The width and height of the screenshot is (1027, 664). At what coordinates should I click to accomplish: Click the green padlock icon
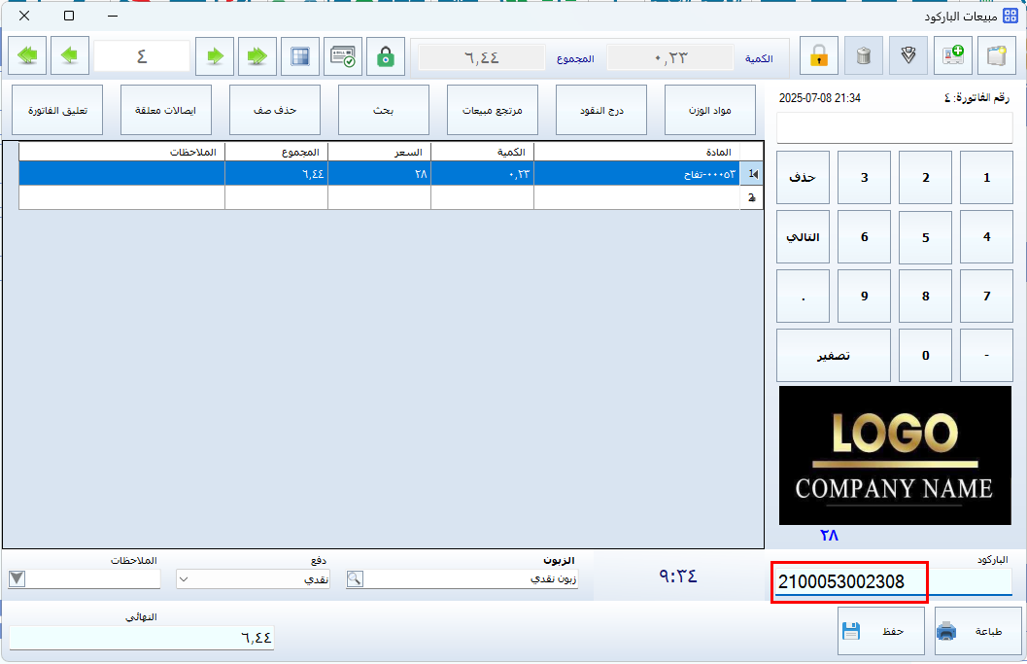click(x=386, y=56)
